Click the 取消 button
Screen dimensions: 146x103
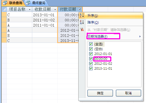pyautogui.click(x=128, y=93)
